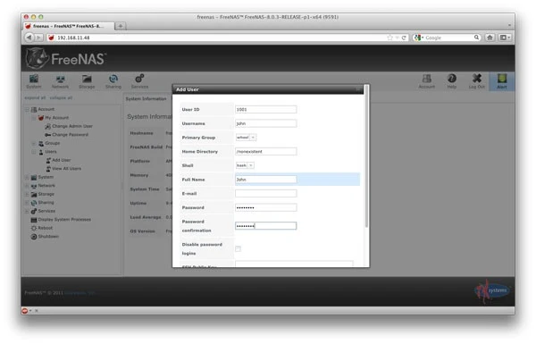Click the footer company link

point(80,293)
